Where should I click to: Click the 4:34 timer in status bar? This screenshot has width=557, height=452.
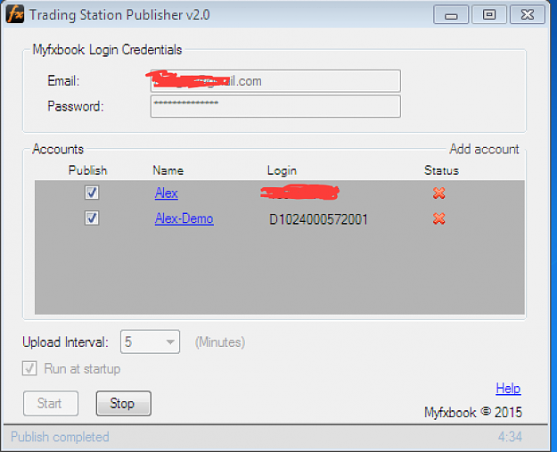(510, 437)
